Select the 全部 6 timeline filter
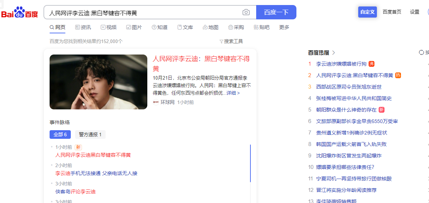 point(60,134)
